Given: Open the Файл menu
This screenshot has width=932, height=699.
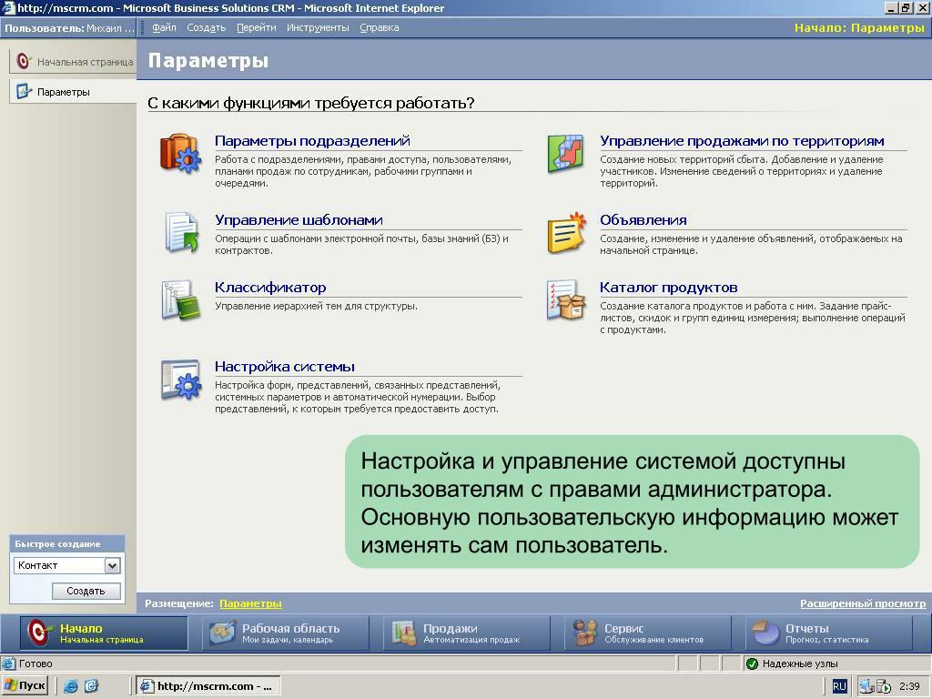Looking at the screenshot, I should pyautogui.click(x=164, y=27).
